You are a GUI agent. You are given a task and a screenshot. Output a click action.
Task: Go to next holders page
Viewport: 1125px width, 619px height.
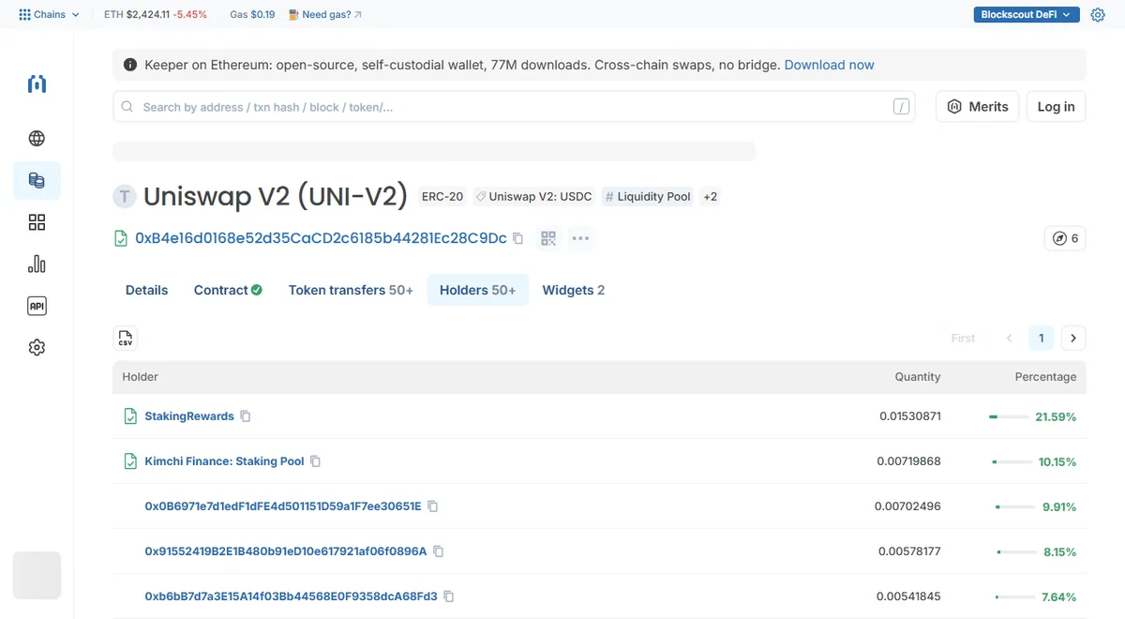(x=1073, y=339)
